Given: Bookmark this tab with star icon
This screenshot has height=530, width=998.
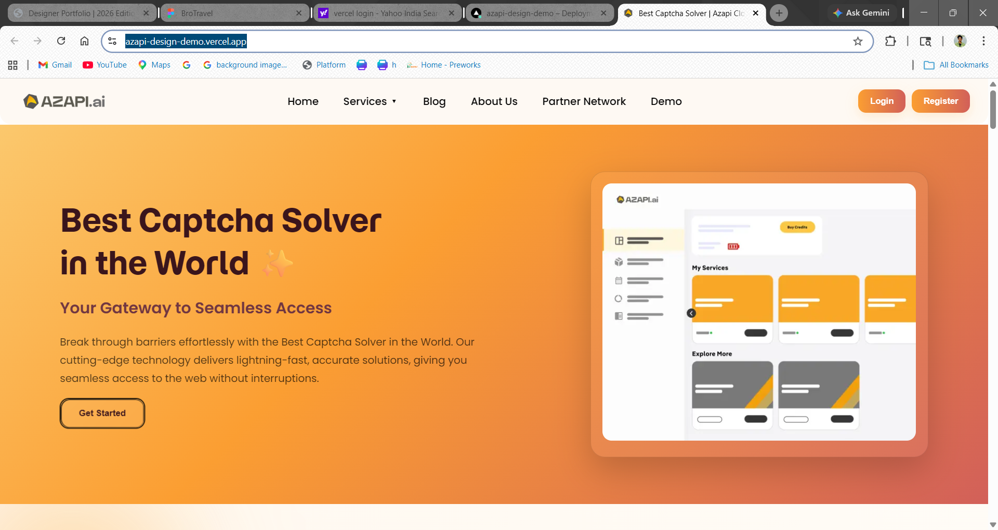Looking at the screenshot, I should point(858,41).
